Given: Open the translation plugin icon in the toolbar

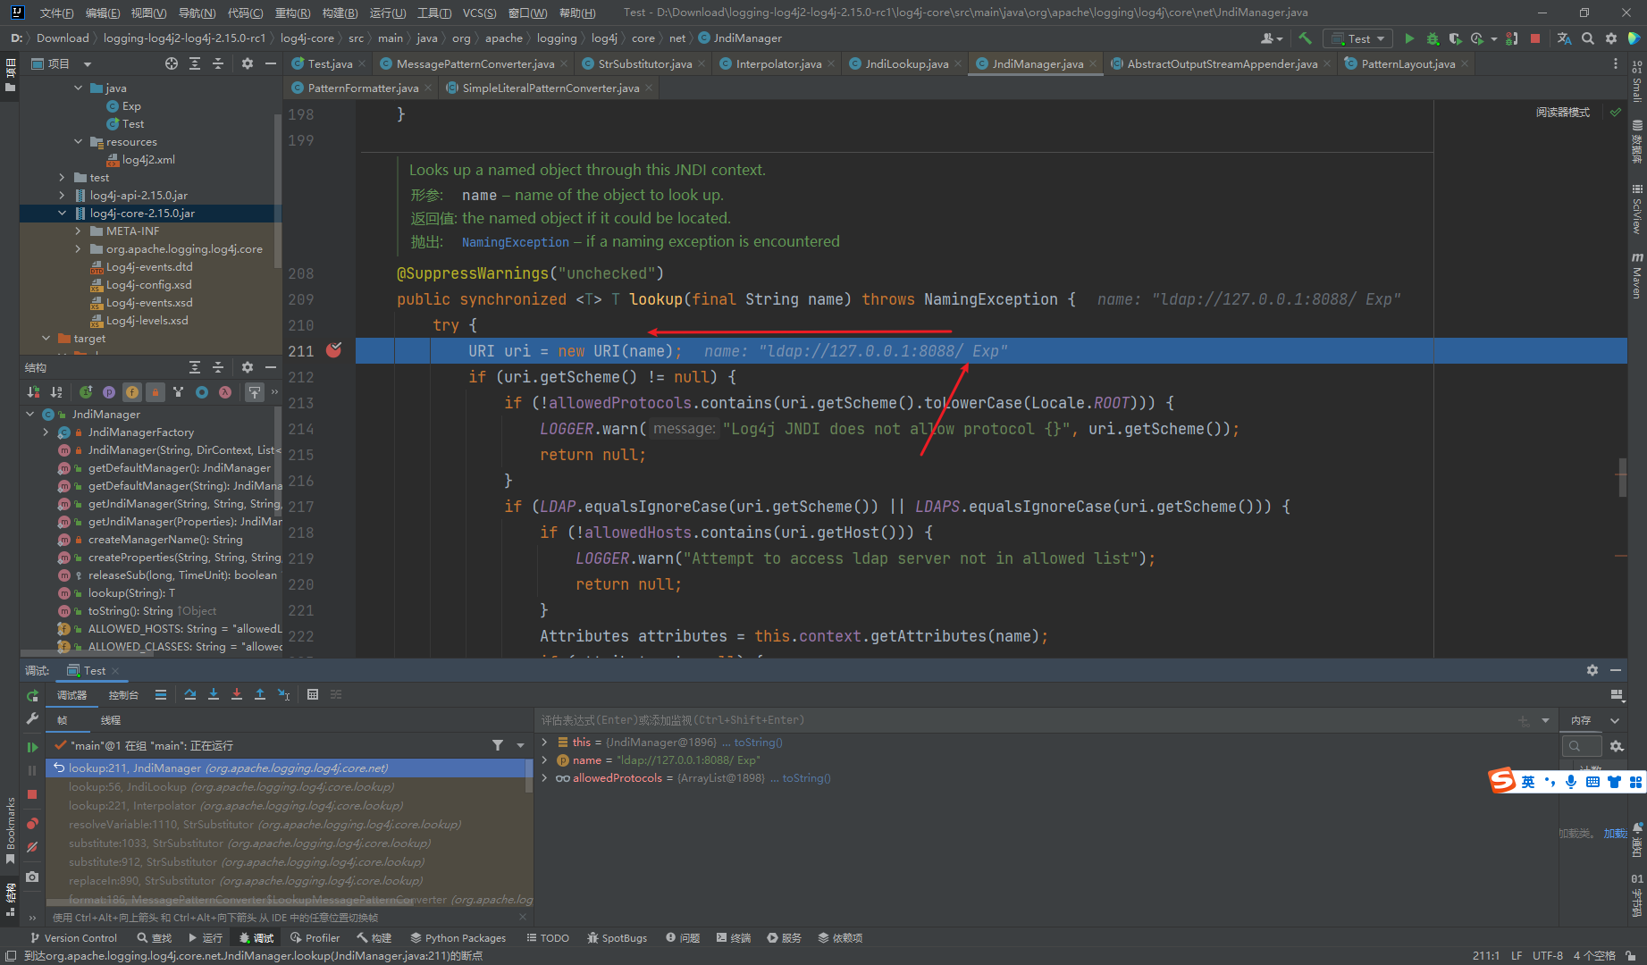Looking at the screenshot, I should click(x=1564, y=38).
